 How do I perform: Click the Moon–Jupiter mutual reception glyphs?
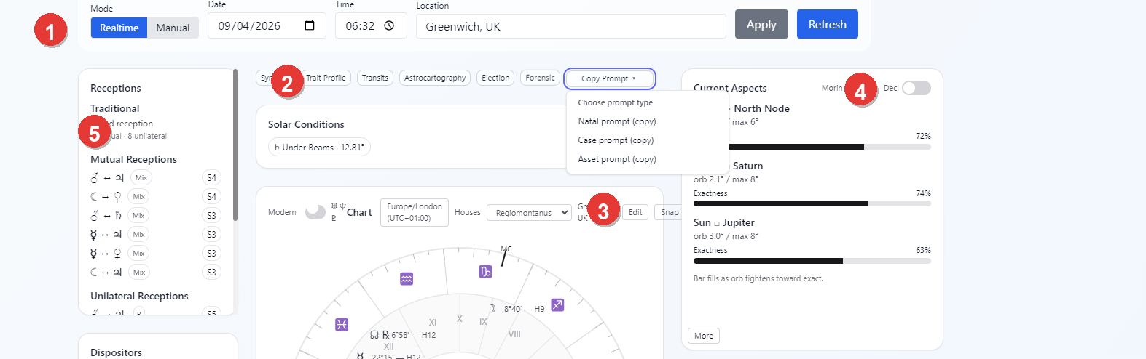click(106, 273)
